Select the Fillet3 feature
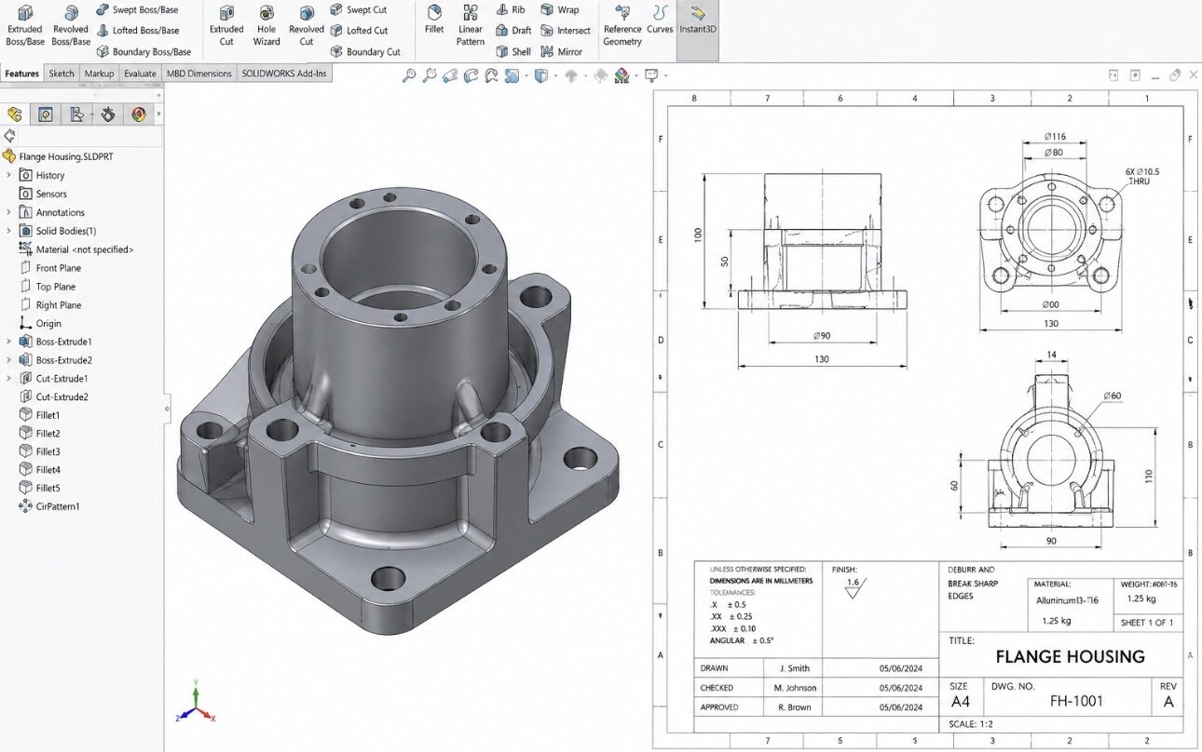Image resolution: width=1202 pixels, height=752 pixels. [x=40, y=451]
